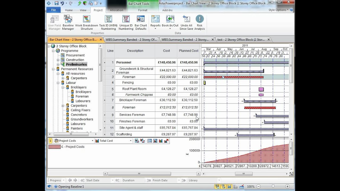Collapse the Permanent Resources node
340x191 pixels.
tap(53, 69)
